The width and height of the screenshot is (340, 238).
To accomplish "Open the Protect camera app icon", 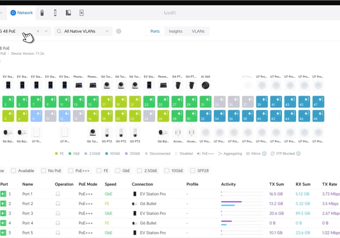I will click(x=42, y=13).
